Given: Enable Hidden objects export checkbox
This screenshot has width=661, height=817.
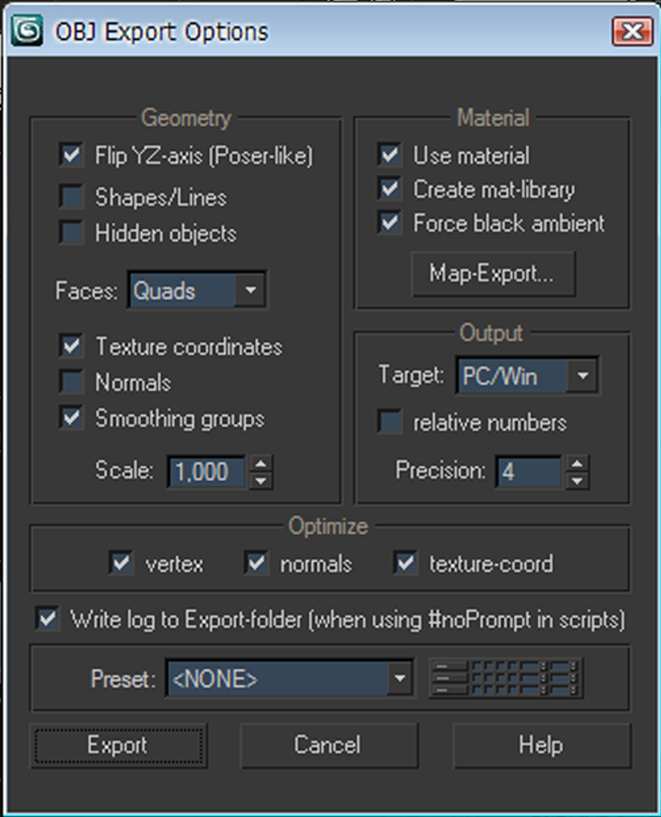Looking at the screenshot, I should click(x=71, y=233).
